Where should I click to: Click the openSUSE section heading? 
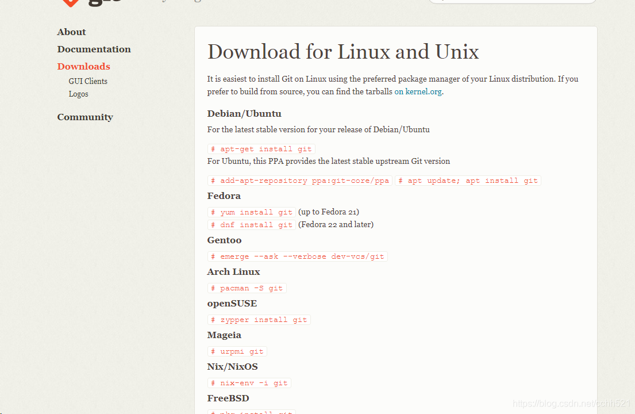tap(232, 304)
